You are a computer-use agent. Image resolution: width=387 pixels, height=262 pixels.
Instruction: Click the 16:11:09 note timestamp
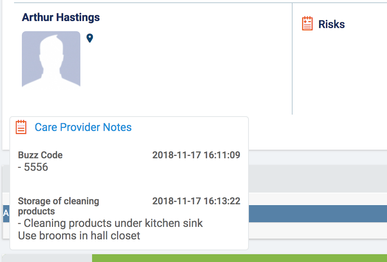coord(196,155)
